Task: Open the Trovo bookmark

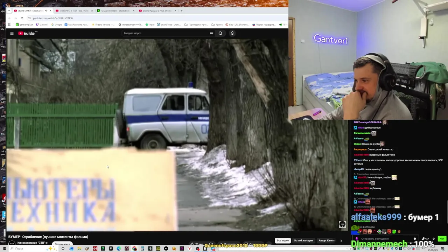Action: [x=150, y=25]
